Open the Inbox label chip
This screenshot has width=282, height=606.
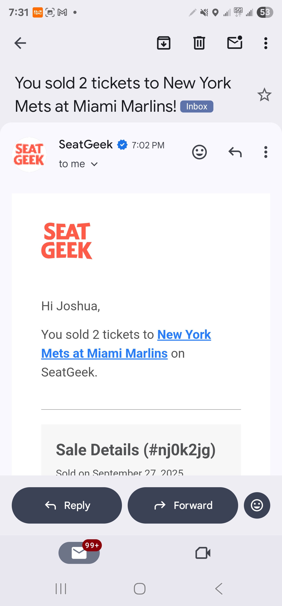coord(197,106)
